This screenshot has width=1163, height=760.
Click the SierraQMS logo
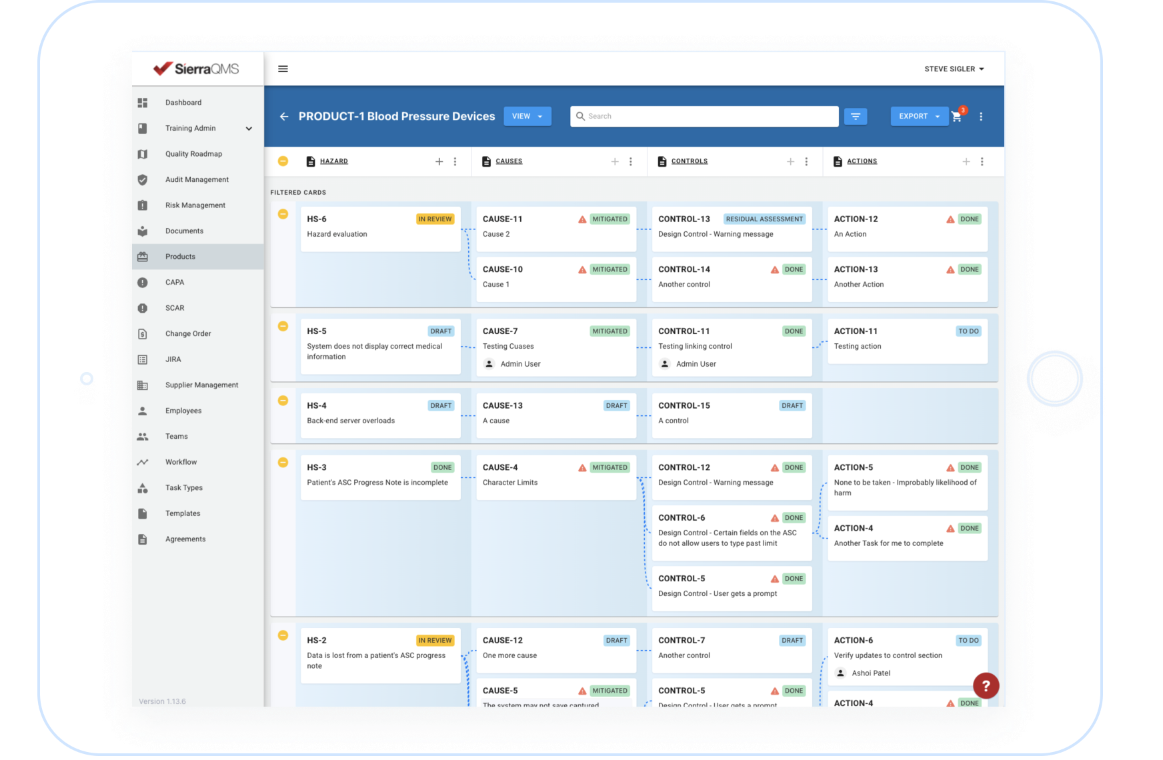point(196,69)
